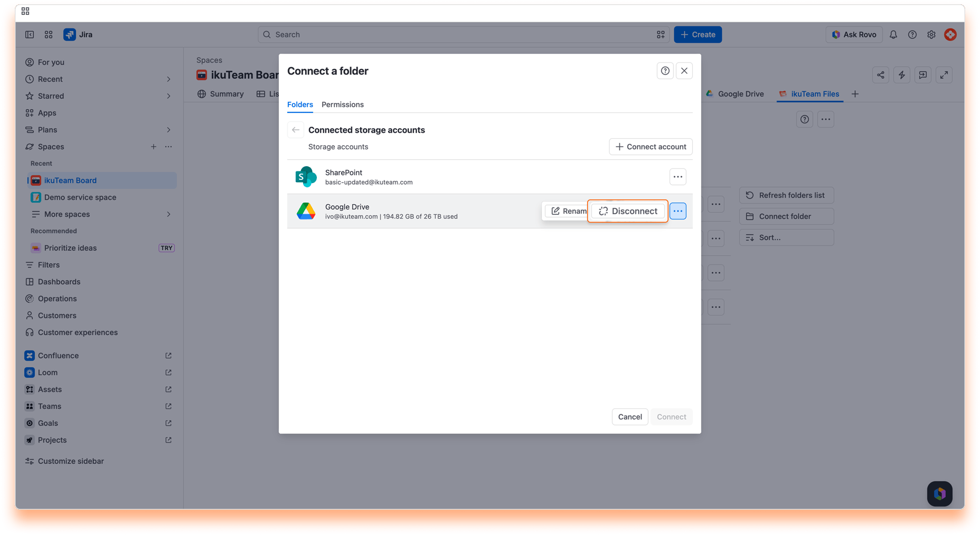Open the user profile avatar
This screenshot has height=535, width=980.
coord(950,35)
